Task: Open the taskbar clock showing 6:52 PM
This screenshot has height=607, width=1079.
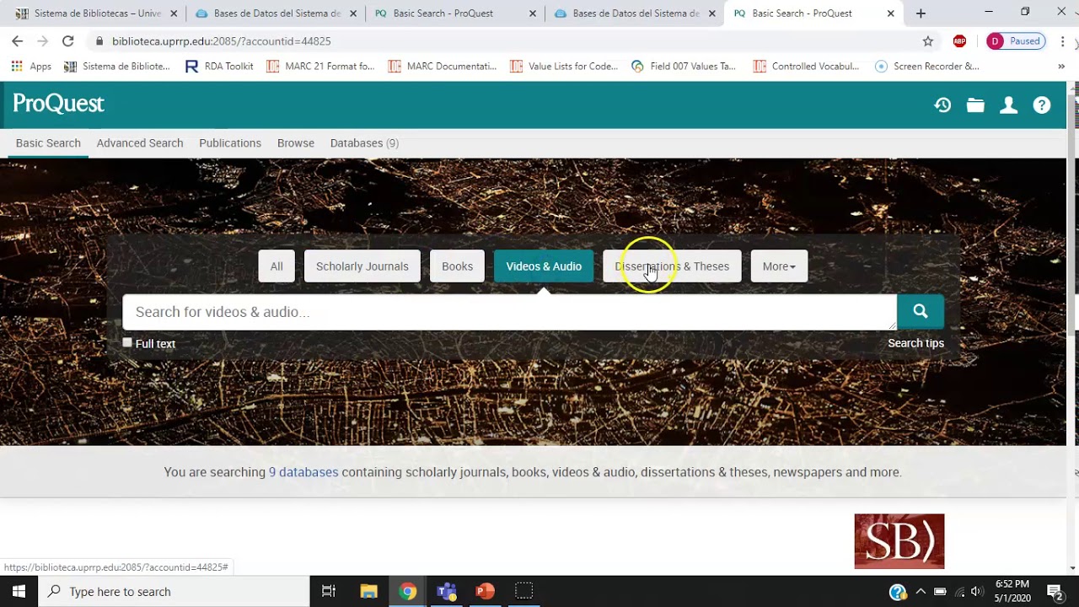Action: point(1012,591)
